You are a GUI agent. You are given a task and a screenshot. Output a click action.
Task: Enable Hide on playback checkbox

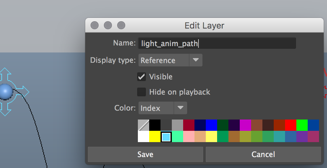click(142, 92)
